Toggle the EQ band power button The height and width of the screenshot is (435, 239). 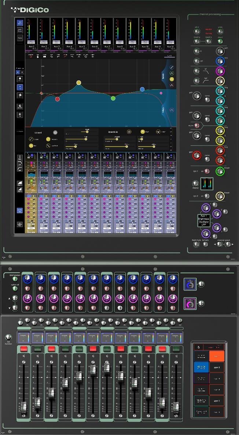click(55, 133)
